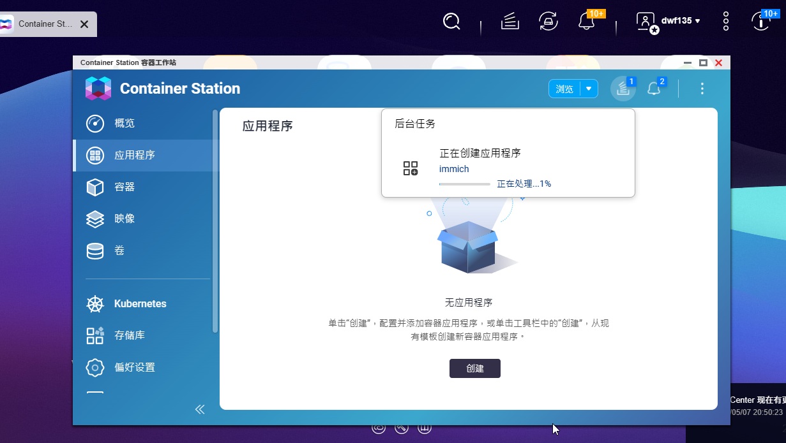Viewport: 786px width, 443px height.
Task: Click the Kubernetes helm wheel icon
Action: pos(95,304)
